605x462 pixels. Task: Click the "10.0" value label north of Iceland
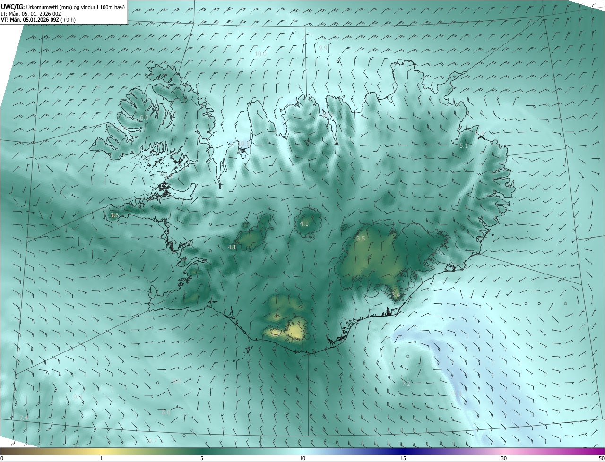click(x=260, y=54)
